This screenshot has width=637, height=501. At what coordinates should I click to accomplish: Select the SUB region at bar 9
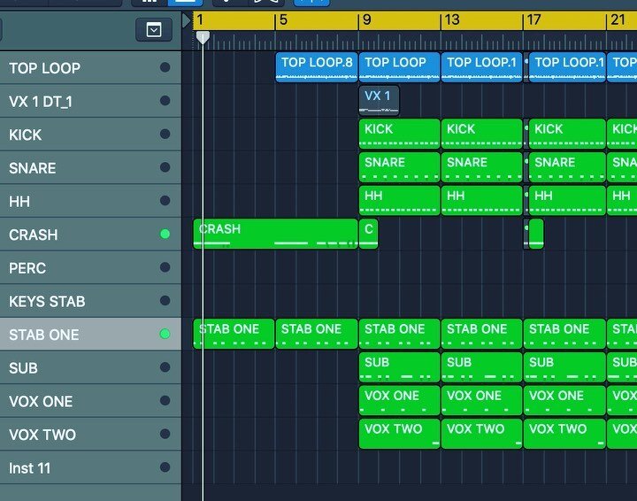pos(399,367)
